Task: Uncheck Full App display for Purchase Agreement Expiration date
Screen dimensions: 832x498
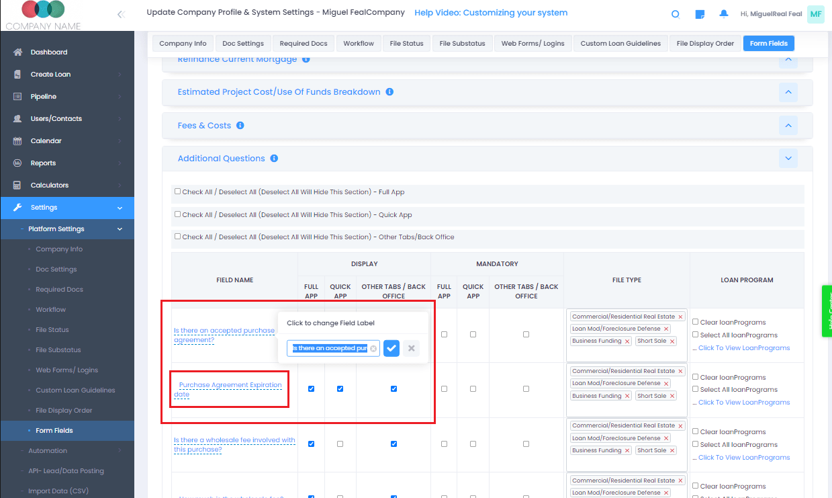Action: [x=311, y=388]
